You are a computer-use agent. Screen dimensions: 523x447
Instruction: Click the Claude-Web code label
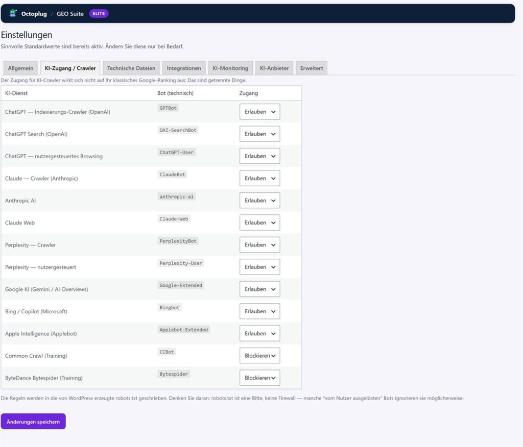(x=174, y=219)
